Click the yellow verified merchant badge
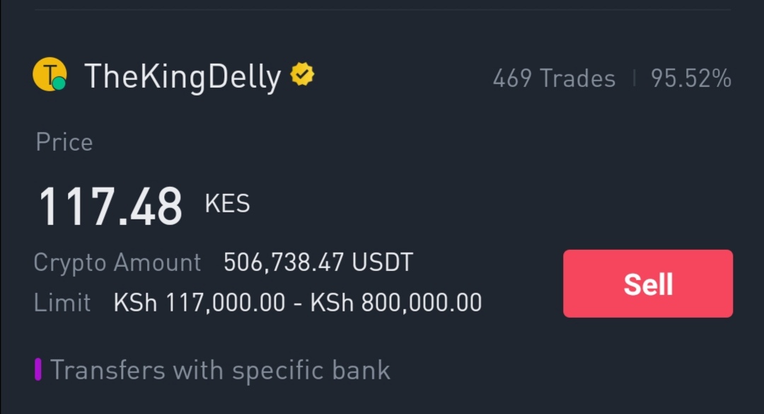This screenshot has width=764, height=414. (302, 74)
